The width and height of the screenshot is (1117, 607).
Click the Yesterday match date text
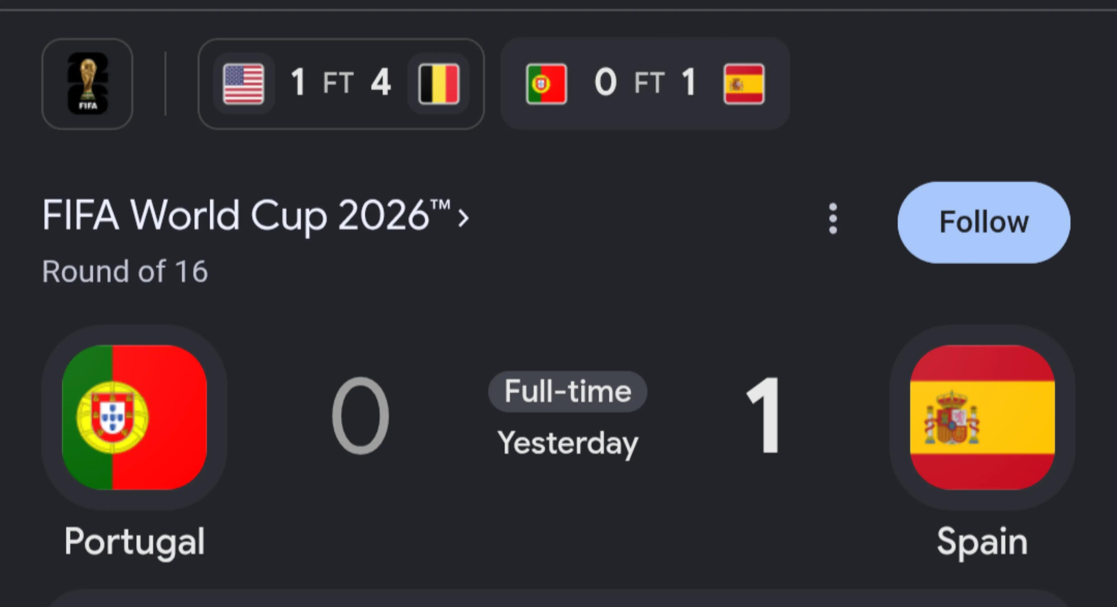[x=568, y=443]
